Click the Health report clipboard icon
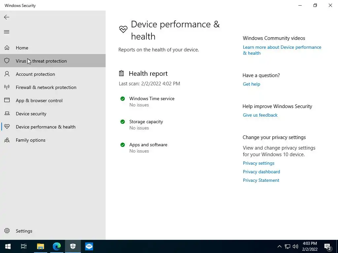The image size is (338, 253). (121, 73)
